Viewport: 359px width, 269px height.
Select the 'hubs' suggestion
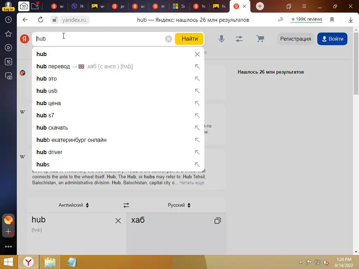[x=118, y=165]
